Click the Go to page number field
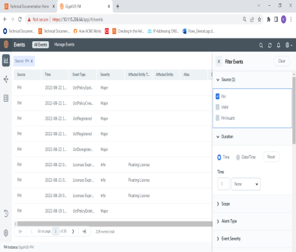Viewport: 296px width, 252px height. 56,231
